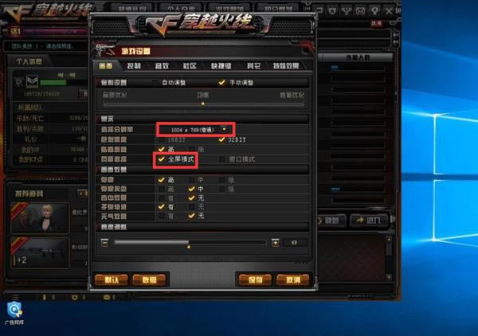Switch to the 控制 tab
Image resolution: width=478 pixels, height=336 pixels.
[134, 66]
